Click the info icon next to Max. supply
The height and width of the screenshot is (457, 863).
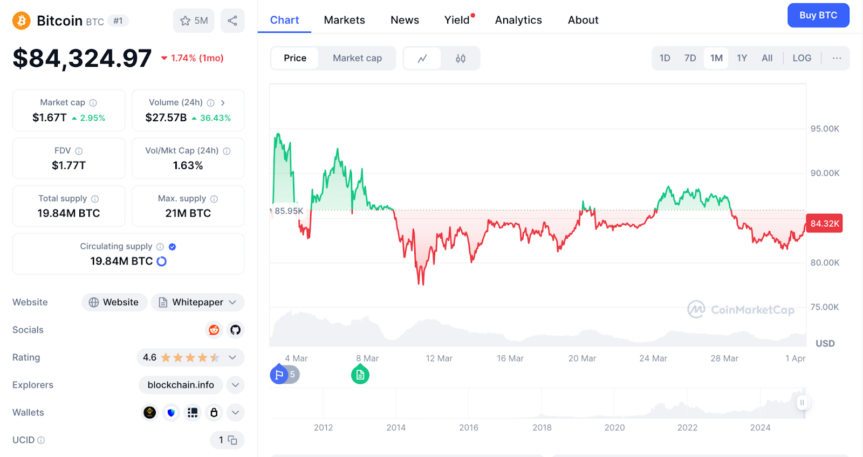point(214,199)
